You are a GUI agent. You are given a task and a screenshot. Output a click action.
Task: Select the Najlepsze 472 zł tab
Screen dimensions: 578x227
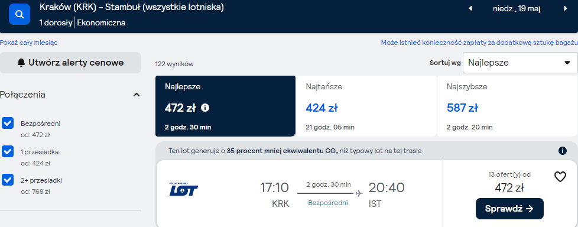tap(225, 106)
